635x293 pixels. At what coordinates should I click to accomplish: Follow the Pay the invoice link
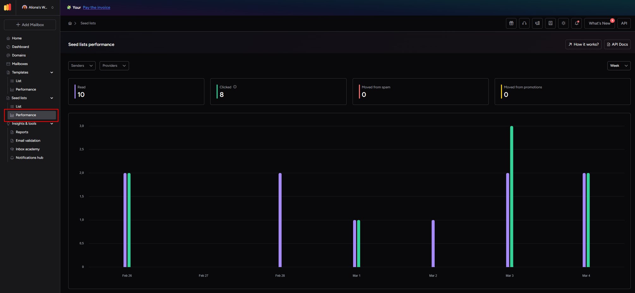tap(97, 8)
